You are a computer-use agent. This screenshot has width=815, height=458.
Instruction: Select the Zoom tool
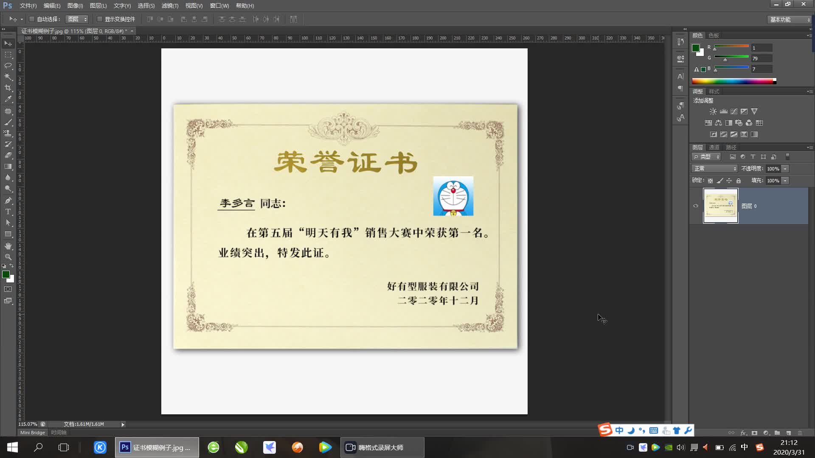pyautogui.click(x=8, y=257)
